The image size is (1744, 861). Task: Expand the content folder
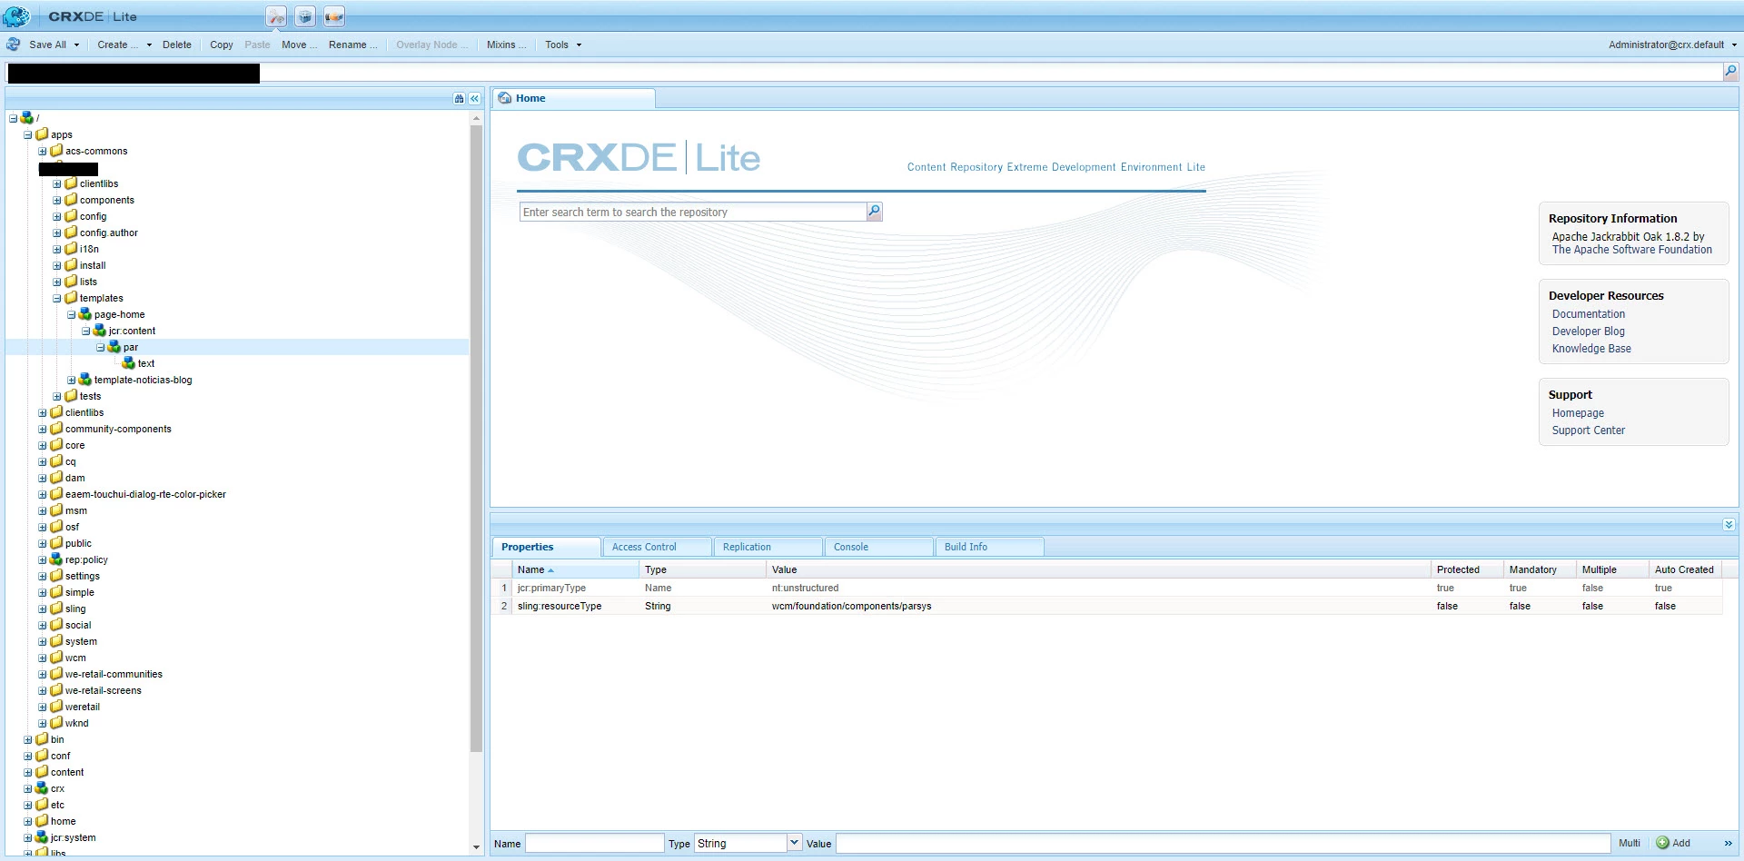tap(27, 772)
